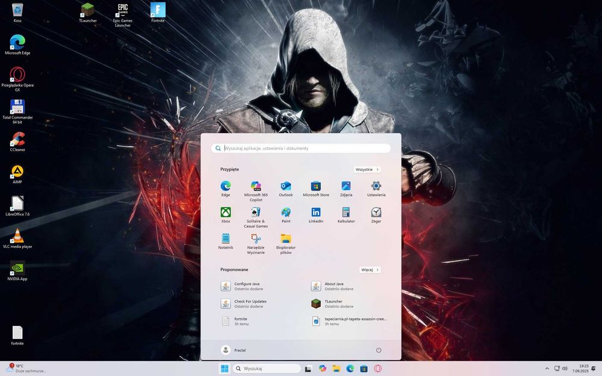Open tapeciarnia.pl-tapeta-assassin recent file
The image size is (602, 376).
349,321
